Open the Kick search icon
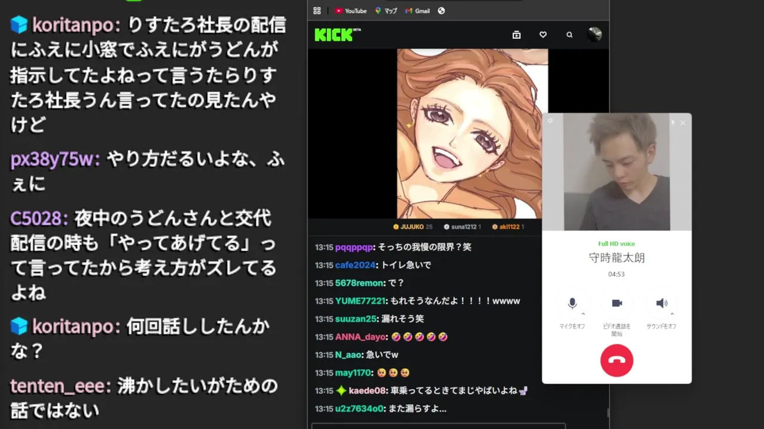This screenshot has height=429, width=764. click(x=569, y=35)
